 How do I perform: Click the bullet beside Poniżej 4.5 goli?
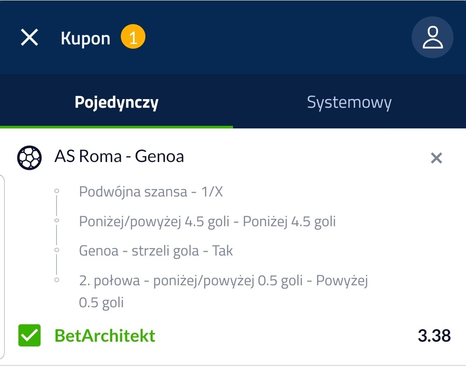[57, 220]
